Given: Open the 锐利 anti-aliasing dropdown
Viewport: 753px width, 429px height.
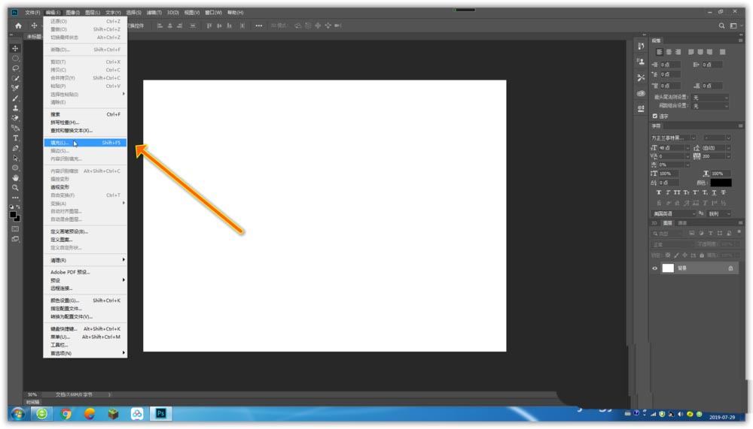Looking at the screenshot, I should pos(719,214).
